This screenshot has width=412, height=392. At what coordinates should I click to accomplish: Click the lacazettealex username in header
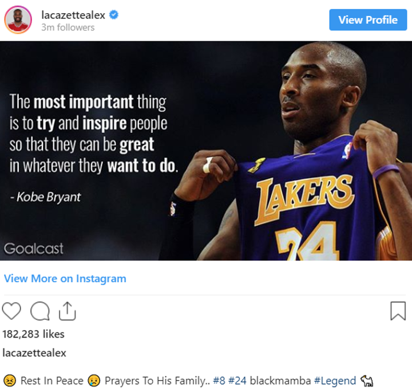74,15
